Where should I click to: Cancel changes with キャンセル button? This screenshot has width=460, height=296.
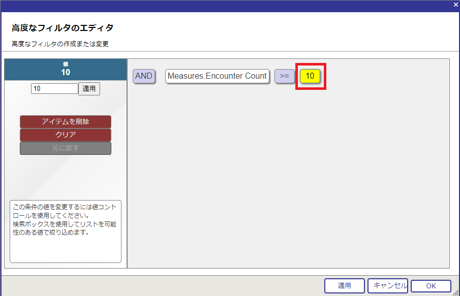click(388, 286)
